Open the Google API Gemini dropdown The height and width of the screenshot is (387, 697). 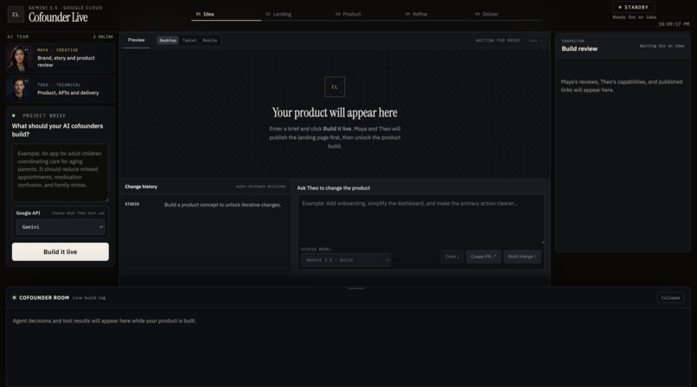60,227
